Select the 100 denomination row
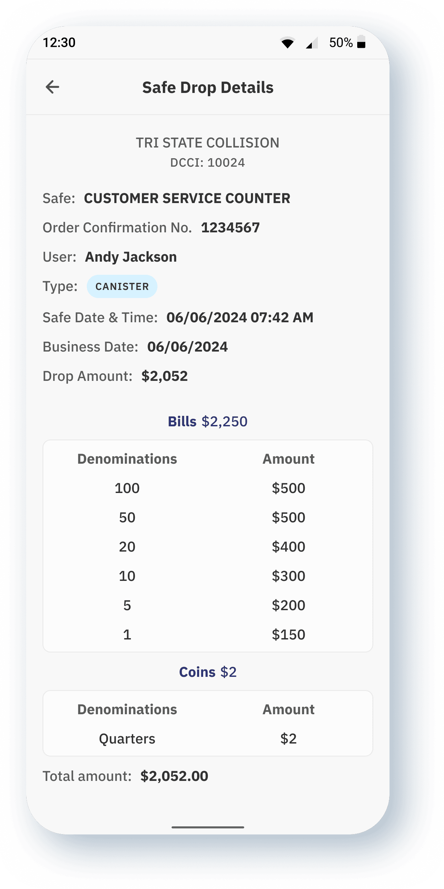 click(x=127, y=488)
